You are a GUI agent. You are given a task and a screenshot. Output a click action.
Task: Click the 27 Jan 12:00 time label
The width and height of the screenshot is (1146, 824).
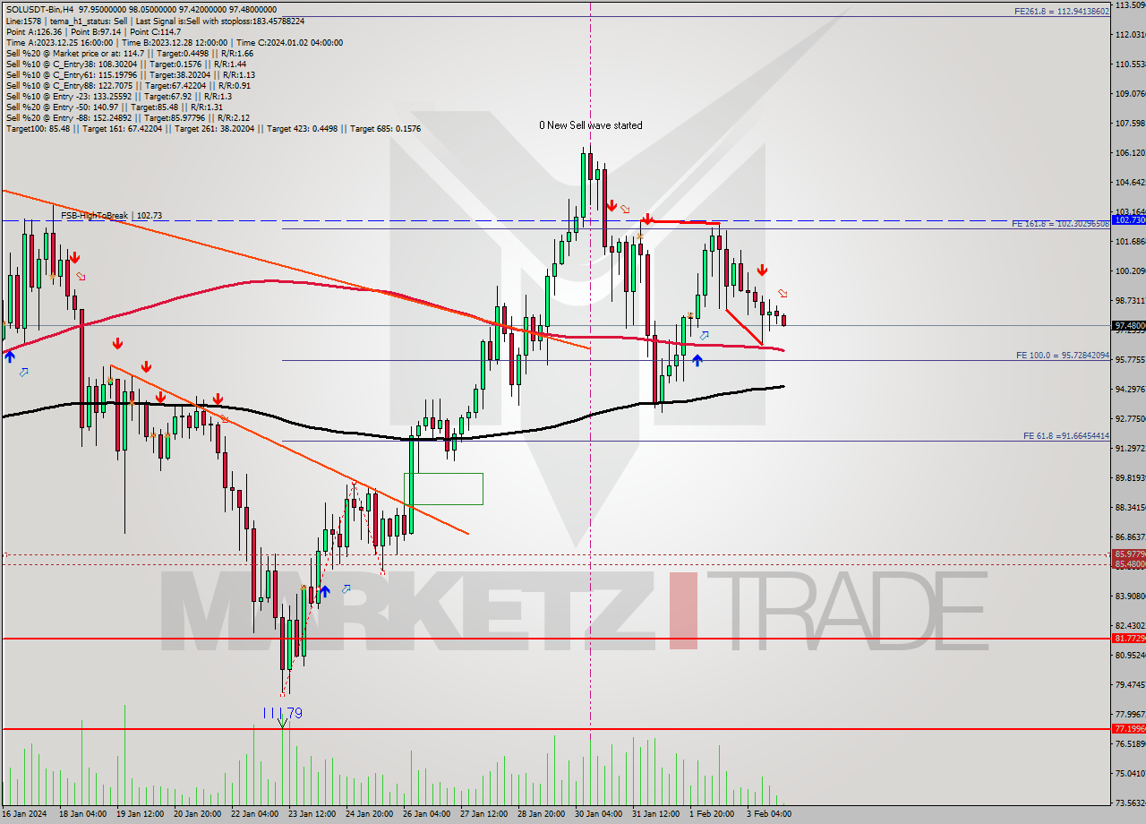[483, 814]
